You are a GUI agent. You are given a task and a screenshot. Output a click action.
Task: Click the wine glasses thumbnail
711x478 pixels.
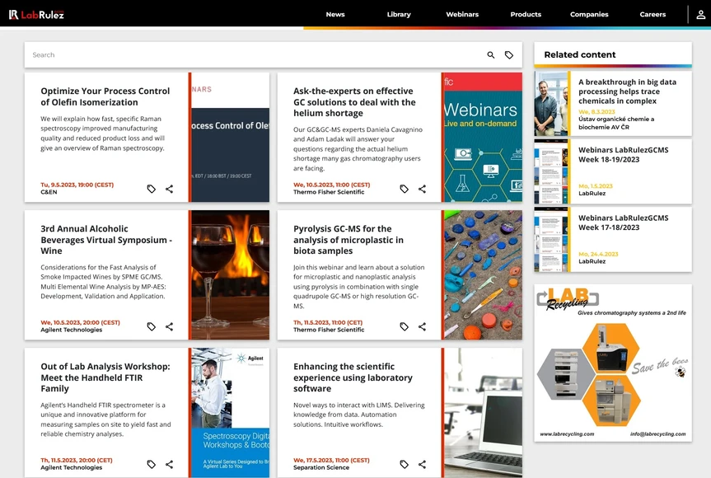point(230,274)
